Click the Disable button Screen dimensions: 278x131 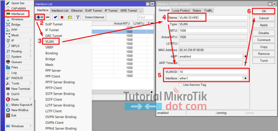[264, 33]
